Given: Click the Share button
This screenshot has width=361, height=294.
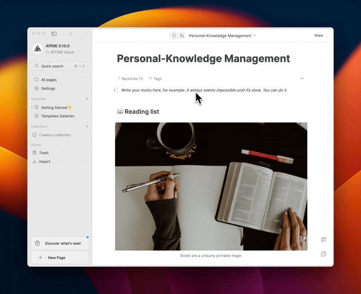Looking at the screenshot, I should click(319, 36).
